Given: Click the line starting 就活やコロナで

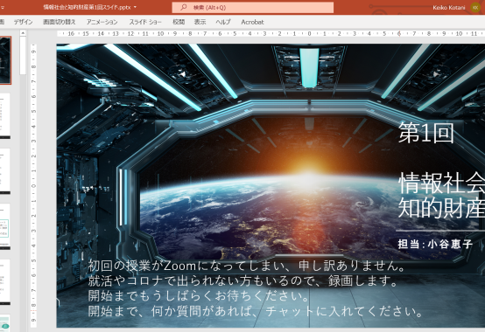Looking at the screenshot, I should click(x=242, y=280).
